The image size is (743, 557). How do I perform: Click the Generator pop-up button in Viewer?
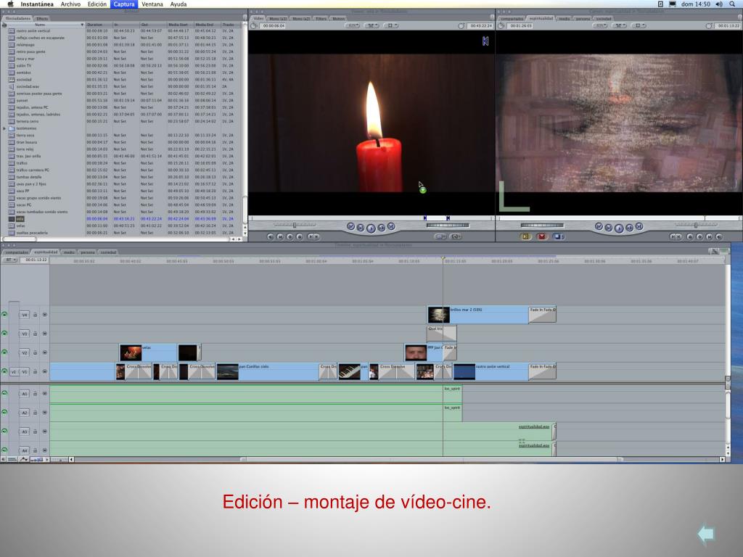(x=456, y=236)
